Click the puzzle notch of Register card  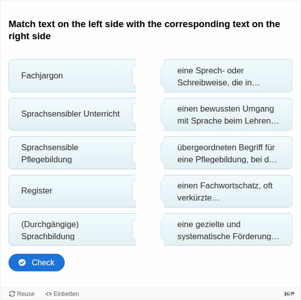tap(134, 191)
